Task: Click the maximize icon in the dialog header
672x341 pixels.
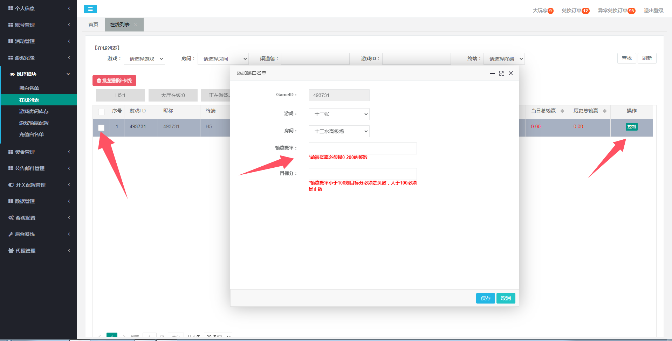Action: pyautogui.click(x=501, y=73)
